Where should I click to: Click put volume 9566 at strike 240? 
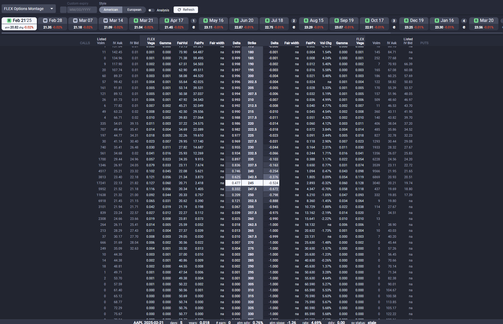(376, 171)
